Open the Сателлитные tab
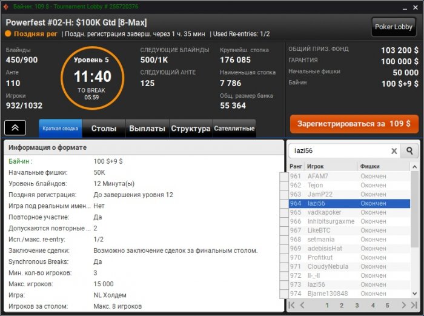This screenshot has width=424, height=316. coord(234,129)
